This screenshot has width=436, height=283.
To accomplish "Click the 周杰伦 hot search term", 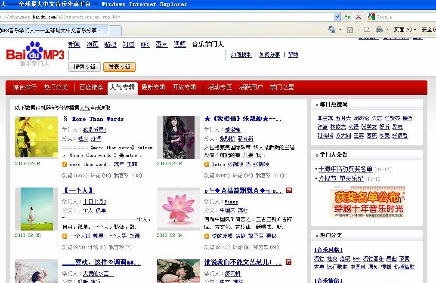I will coord(361,118).
